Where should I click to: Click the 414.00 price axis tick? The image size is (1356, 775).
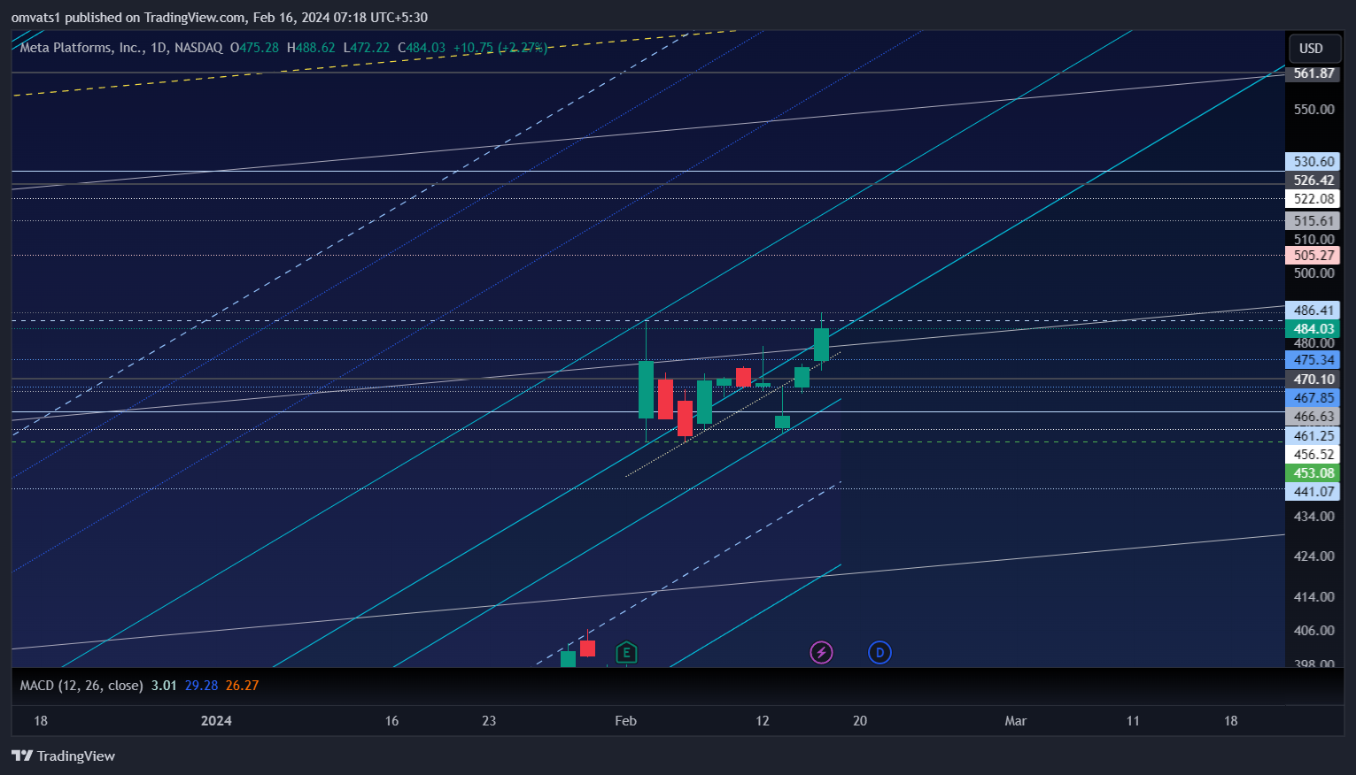pos(1313,597)
